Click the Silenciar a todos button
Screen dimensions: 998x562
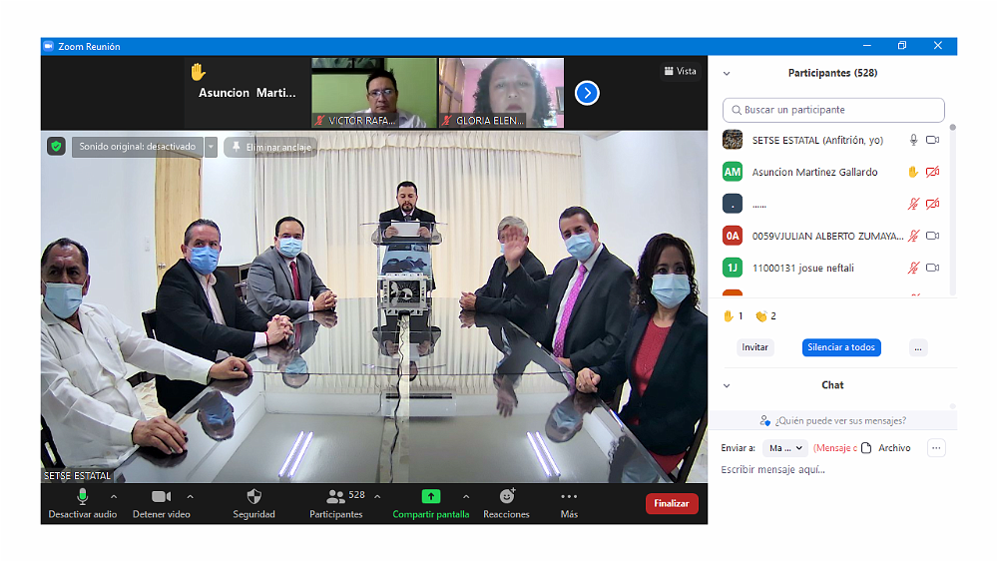pos(841,347)
